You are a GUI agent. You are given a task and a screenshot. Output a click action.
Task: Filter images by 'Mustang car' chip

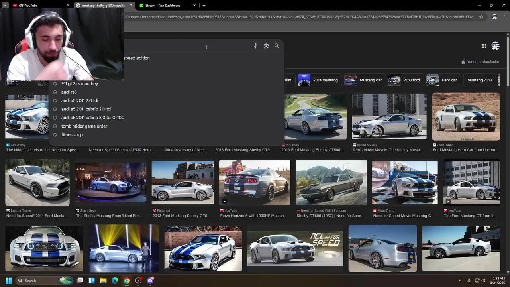point(364,80)
